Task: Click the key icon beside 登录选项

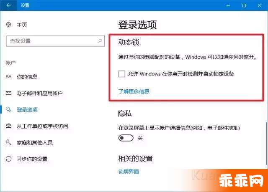Action: (x=8, y=109)
